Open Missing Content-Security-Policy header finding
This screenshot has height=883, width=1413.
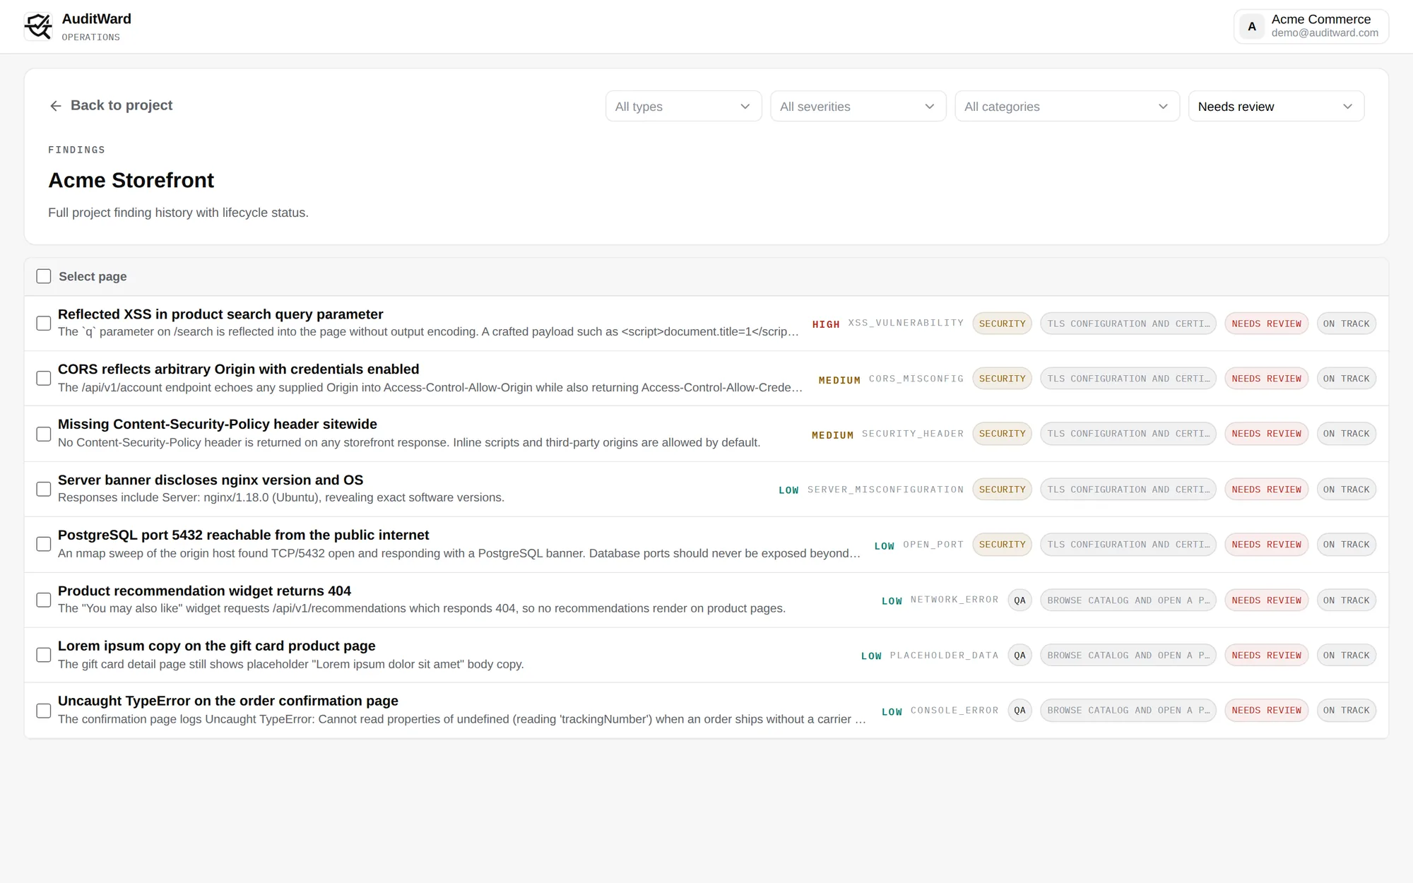[218, 425]
